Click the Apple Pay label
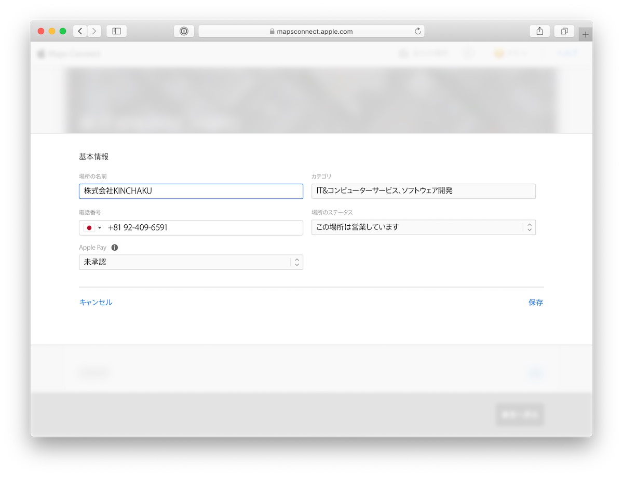Viewport: 623px width, 477px height. pyautogui.click(x=92, y=248)
